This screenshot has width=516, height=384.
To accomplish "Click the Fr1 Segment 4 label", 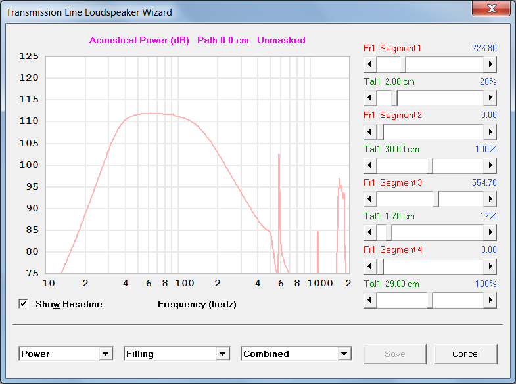I will point(392,250).
